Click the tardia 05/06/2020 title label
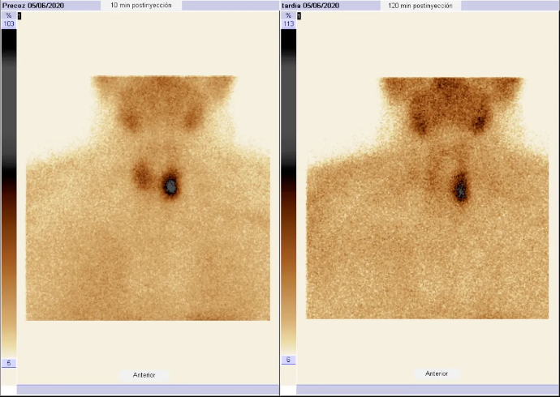Image resolution: width=560 pixels, height=397 pixels. click(x=310, y=6)
